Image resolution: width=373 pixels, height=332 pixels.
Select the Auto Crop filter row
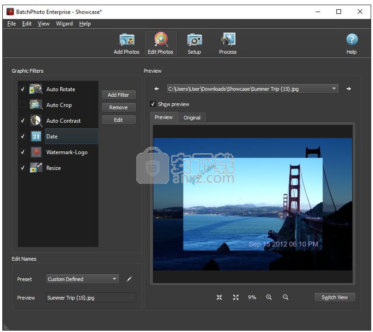[x=58, y=105]
